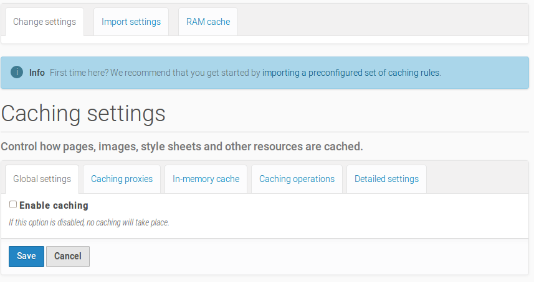View the Detailed settings tab
The image size is (534, 282).
pyautogui.click(x=386, y=179)
